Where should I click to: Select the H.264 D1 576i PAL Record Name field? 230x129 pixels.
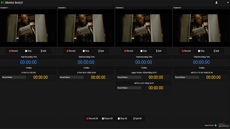click(14, 77)
